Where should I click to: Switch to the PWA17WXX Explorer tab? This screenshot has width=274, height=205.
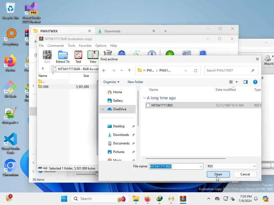pyautogui.click(x=62, y=31)
